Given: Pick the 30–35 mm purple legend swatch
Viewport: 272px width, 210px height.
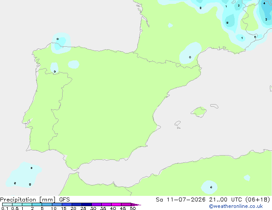Looking at the screenshot, I should (x=97, y=204).
